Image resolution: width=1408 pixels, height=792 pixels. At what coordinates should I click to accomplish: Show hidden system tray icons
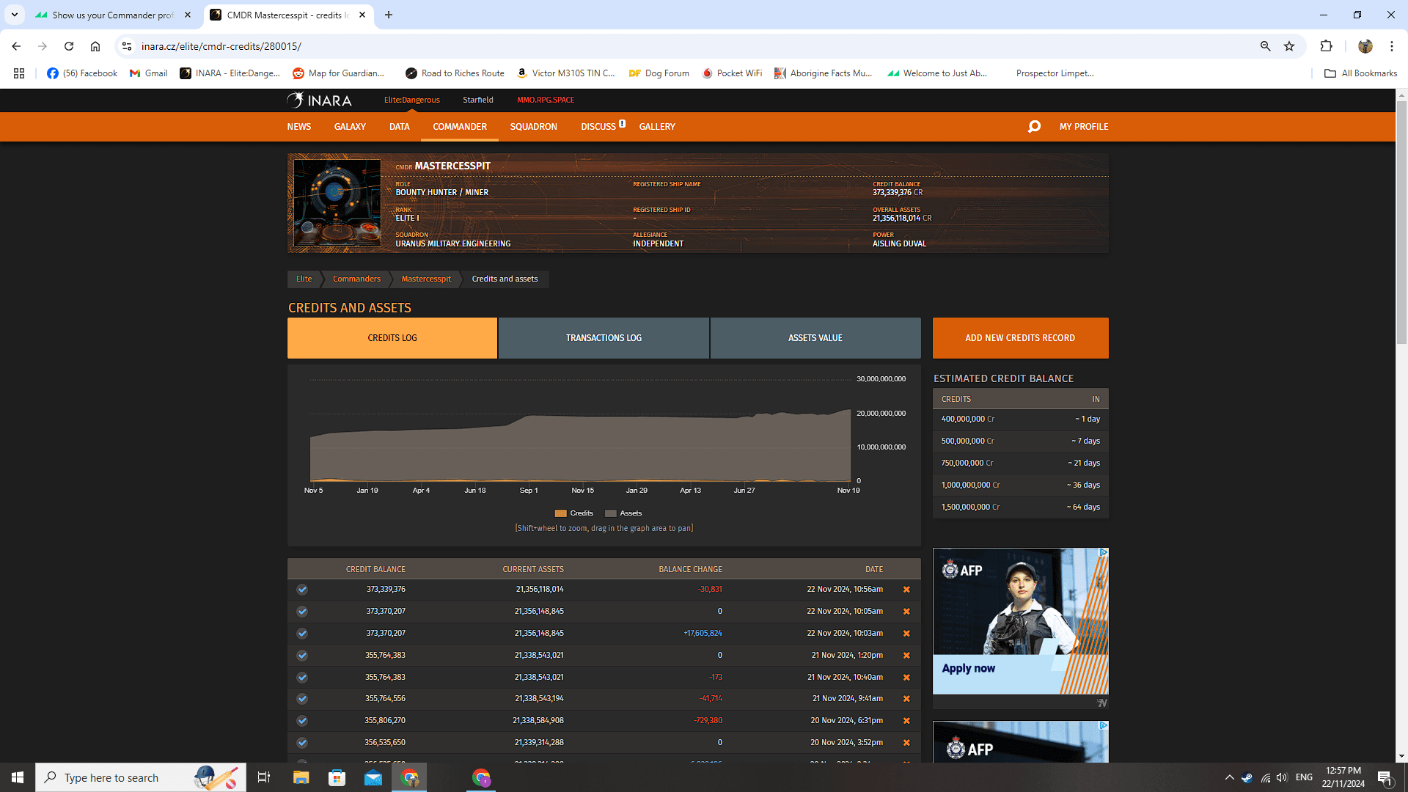(1229, 777)
